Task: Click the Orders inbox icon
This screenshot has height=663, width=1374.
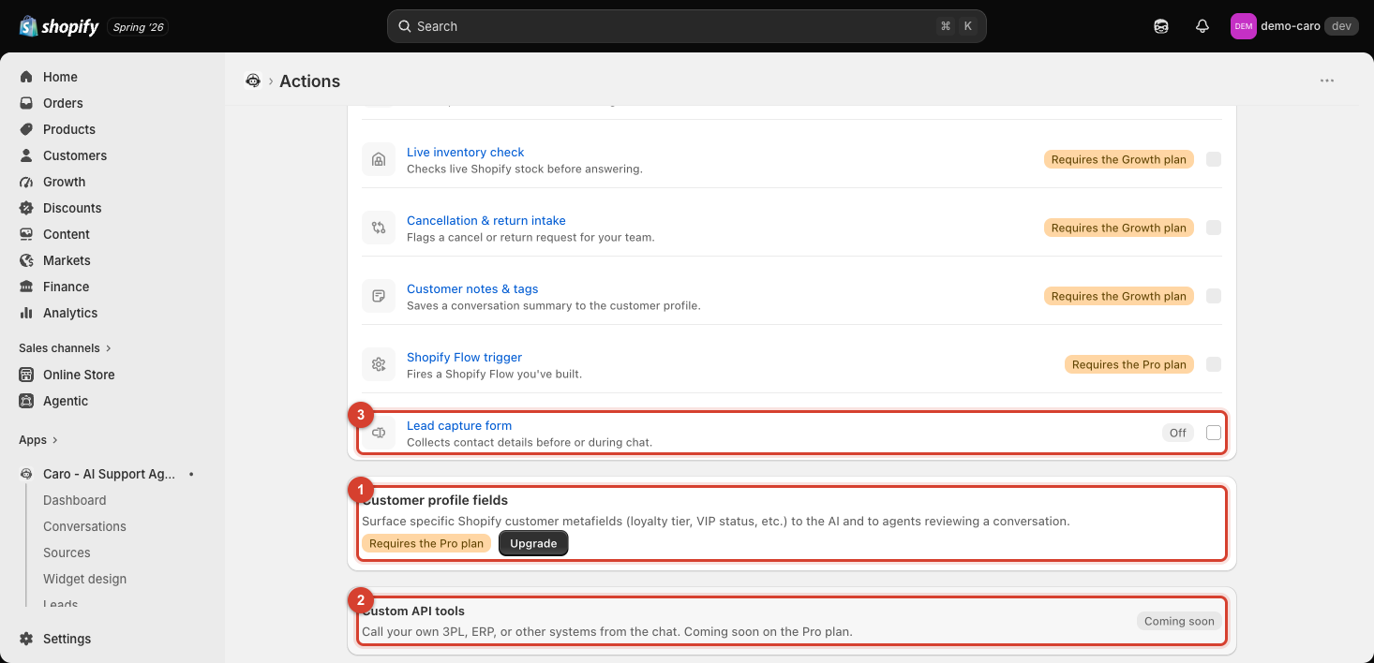Action: click(26, 103)
